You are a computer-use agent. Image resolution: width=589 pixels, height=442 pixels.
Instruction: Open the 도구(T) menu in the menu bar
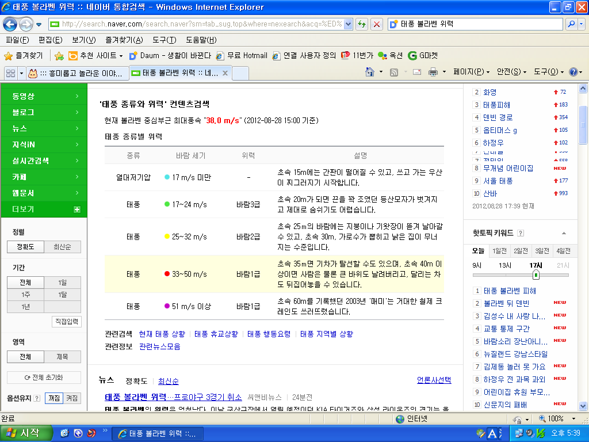pyautogui.click(x=165, y=40)
